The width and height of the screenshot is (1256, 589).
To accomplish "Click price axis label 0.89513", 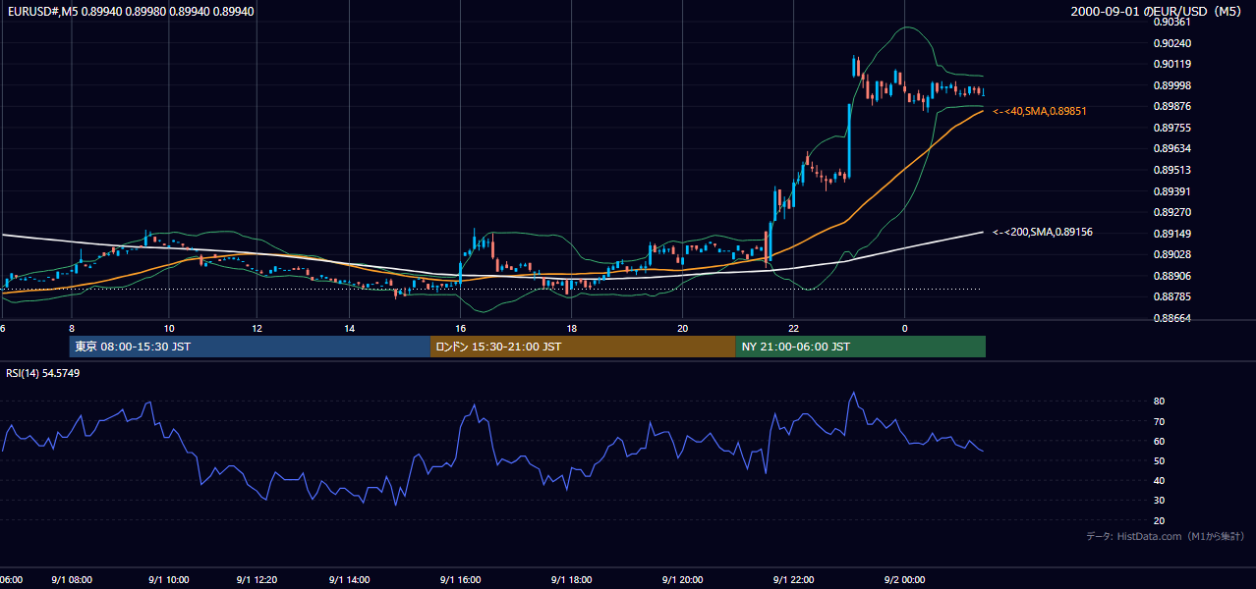I will pos(1171,170).
